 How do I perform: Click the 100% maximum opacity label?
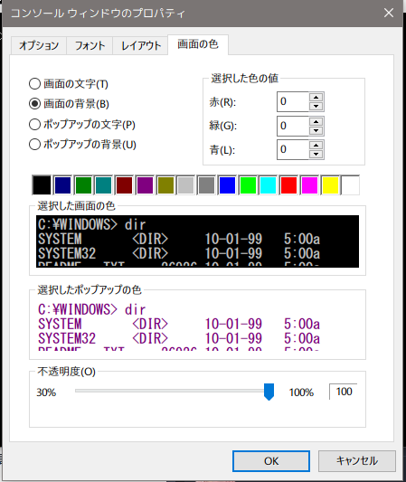pyautogui.click(x=301, y=392)
